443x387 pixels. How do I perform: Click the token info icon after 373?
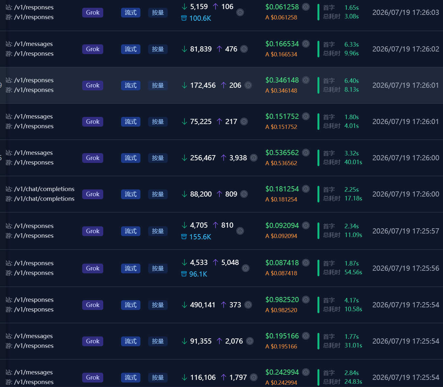[248, 305]
